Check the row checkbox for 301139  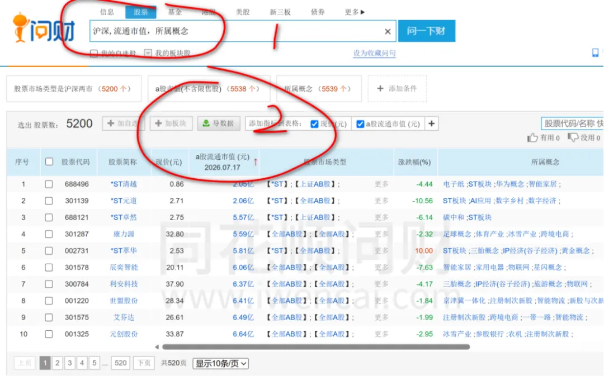49,201
